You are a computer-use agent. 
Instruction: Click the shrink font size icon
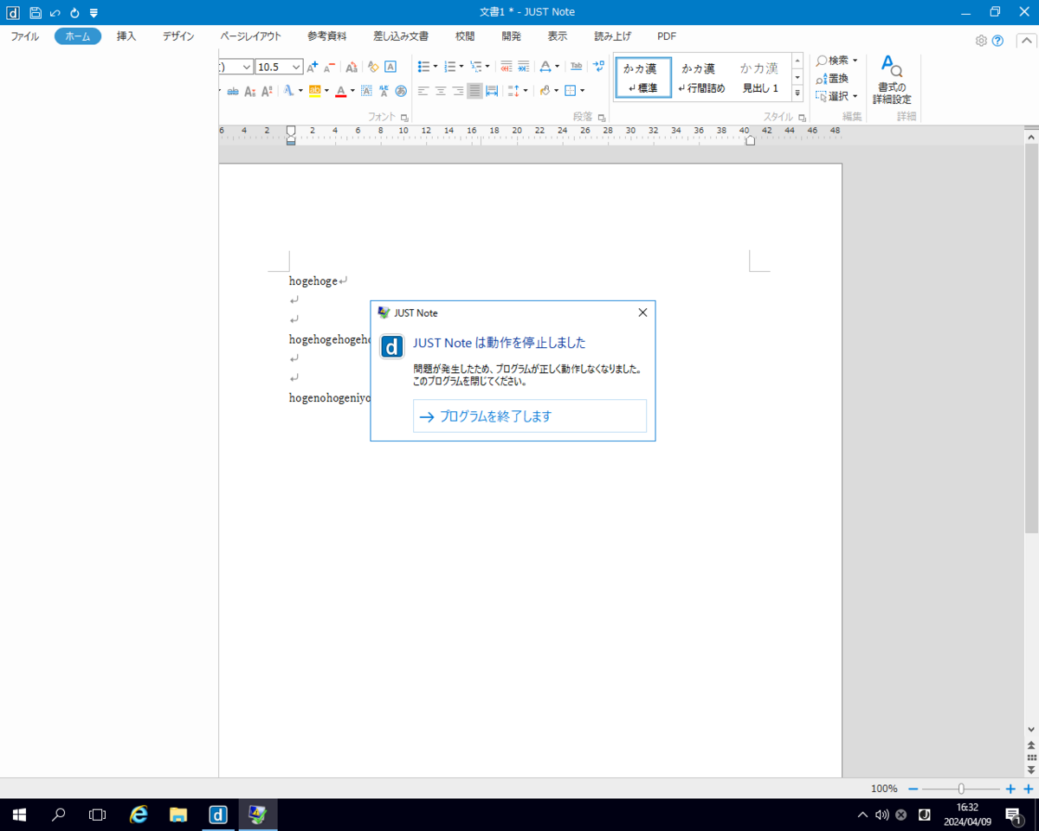click(329, 67)
